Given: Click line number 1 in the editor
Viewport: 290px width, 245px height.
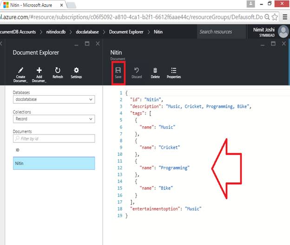Looking at the screenshot, I should 121,93.
